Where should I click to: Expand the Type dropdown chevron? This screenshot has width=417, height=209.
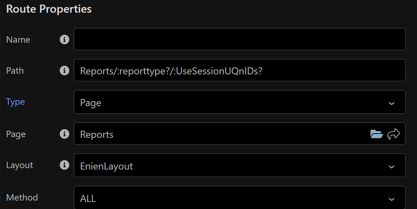tap(391, 103)
